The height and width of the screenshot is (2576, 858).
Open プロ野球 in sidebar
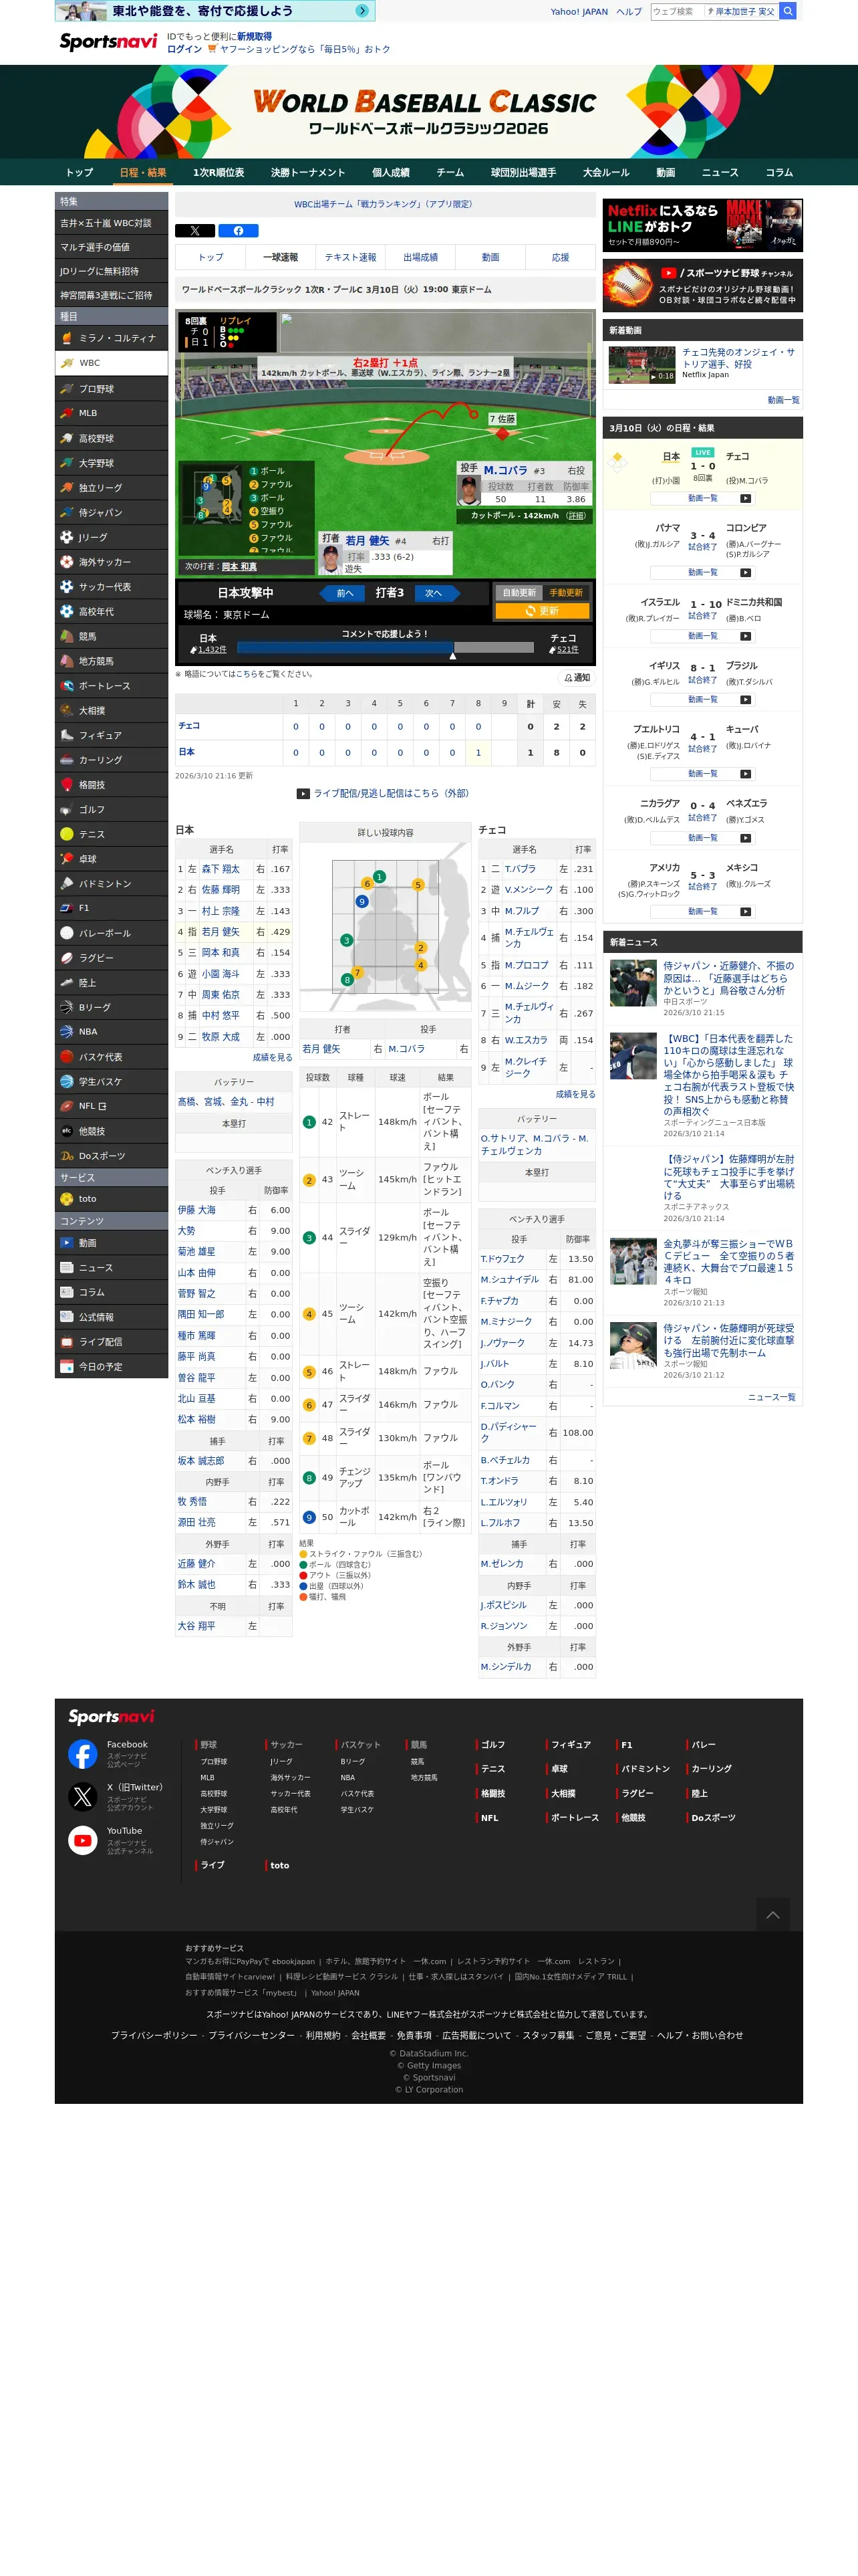[x=111, y=388]
